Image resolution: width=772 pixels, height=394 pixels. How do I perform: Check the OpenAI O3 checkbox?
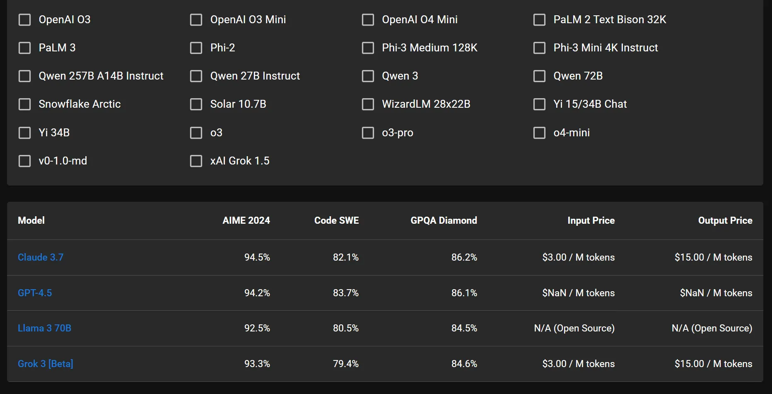click(25, 20)
